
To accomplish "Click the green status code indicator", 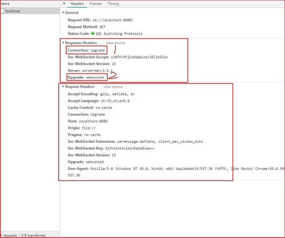I will (x=93, y=34).
